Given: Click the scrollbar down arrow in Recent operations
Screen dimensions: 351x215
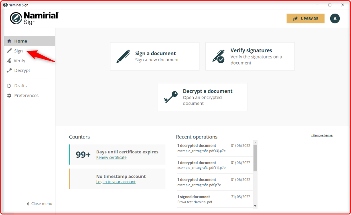Looking at the screenshot, I should (255, 206).
